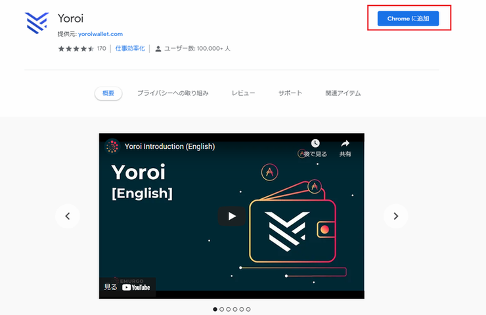Select the 概要 tab
Screen dimensions: 486x315
pos(108,93)
